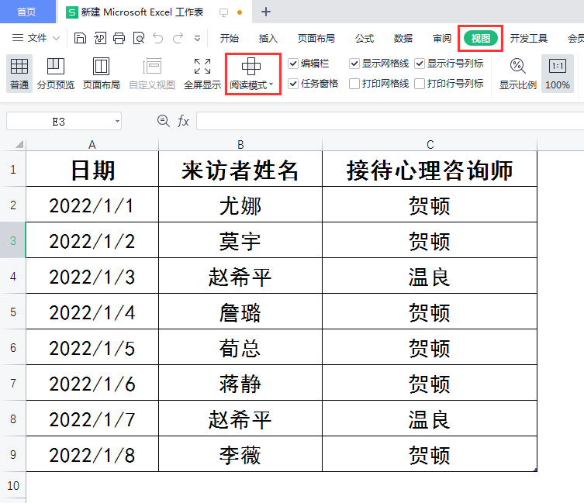The width and height of the screenshot is (584, 503).
Task: Enable 全屏显示
Action: point(202,74)
